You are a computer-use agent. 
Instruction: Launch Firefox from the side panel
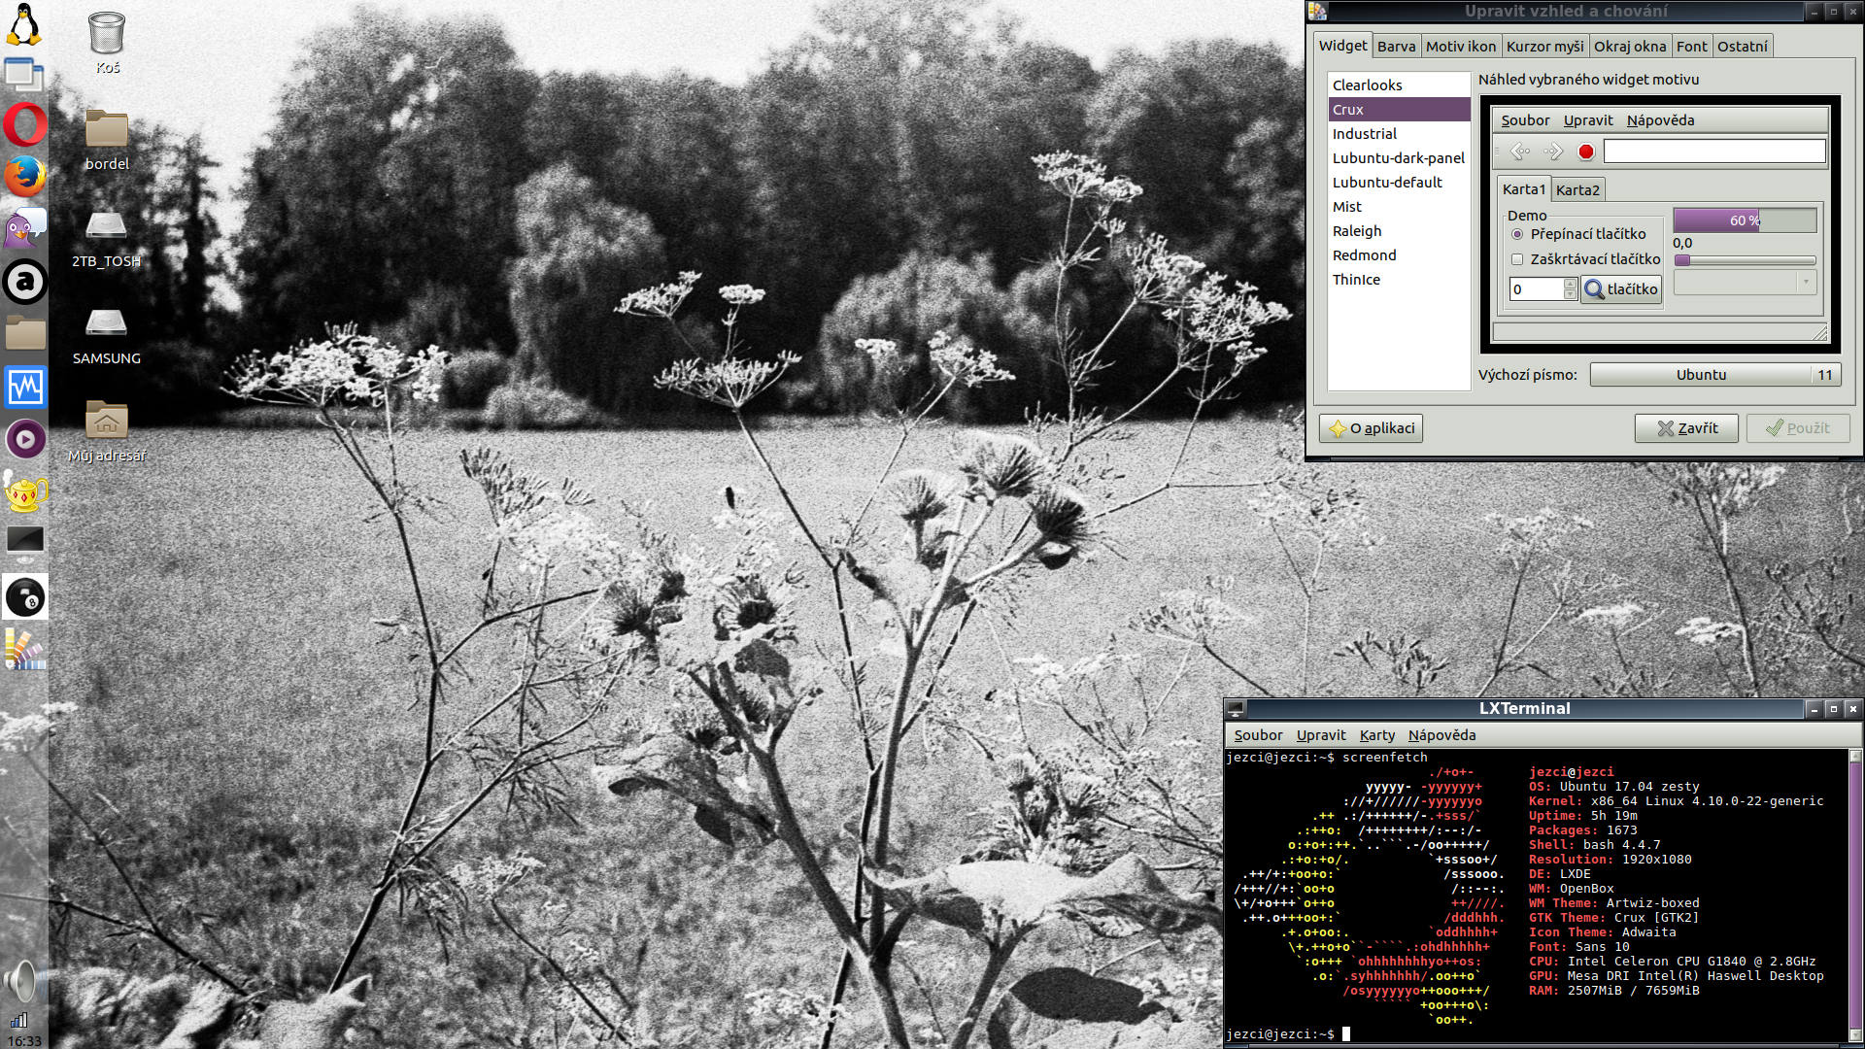(x=24, y=178)
